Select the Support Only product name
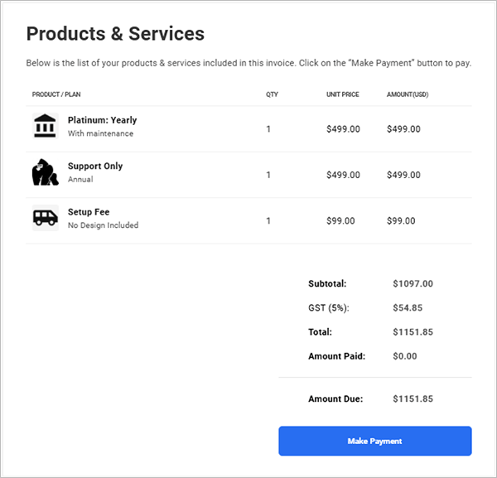 coord(95,166)
